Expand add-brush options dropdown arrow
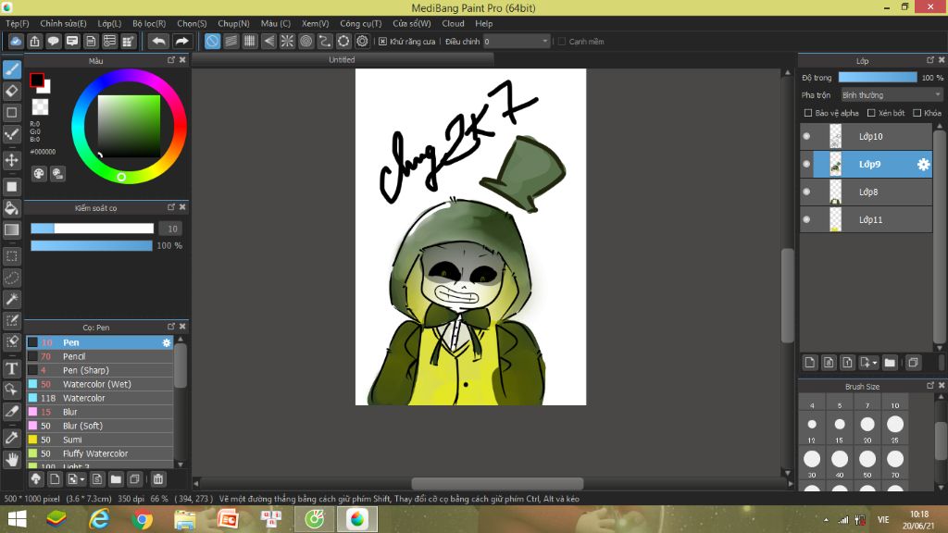The image size is (948, 533). (x=82, y=480)
